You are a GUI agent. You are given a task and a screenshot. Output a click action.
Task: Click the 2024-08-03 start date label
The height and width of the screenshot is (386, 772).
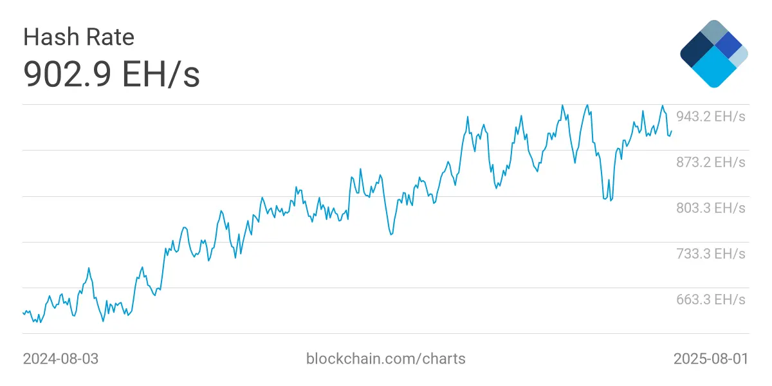[x=60, y=358]
